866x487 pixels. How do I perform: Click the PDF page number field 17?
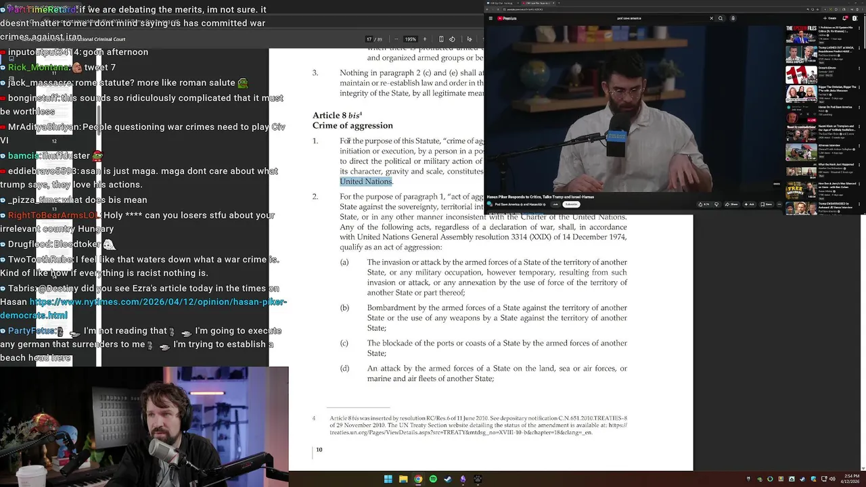coord(369,39)
